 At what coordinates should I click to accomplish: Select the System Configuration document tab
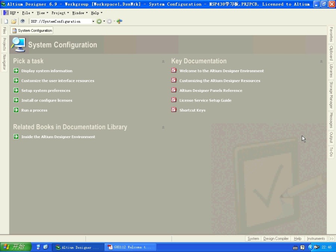32,31
